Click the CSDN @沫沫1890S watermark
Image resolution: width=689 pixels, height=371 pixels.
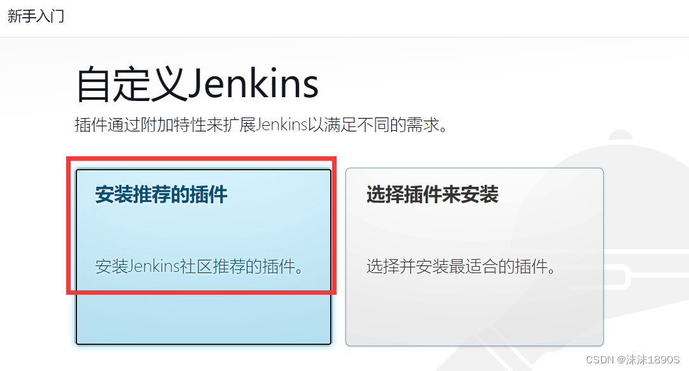(x=633, y=360)
